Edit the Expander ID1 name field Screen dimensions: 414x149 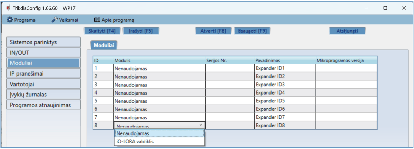coord(285,68)
